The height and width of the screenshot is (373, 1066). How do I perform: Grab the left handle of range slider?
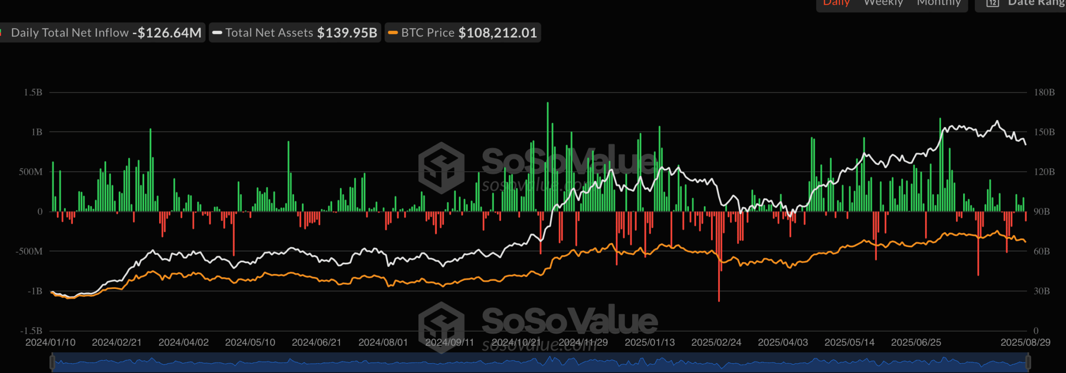point(52,362)
